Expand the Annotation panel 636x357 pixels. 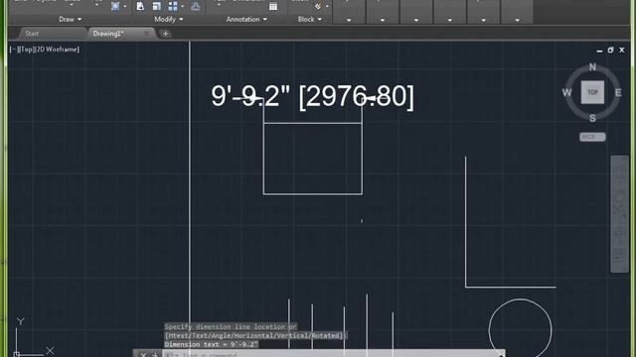pyautogui.click(x=246, y=19)
